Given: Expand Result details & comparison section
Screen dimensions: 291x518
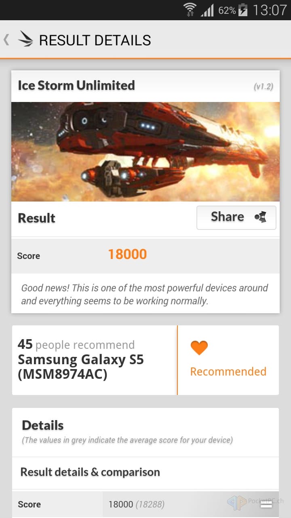Looking at the screenshot, I should 145,472.
